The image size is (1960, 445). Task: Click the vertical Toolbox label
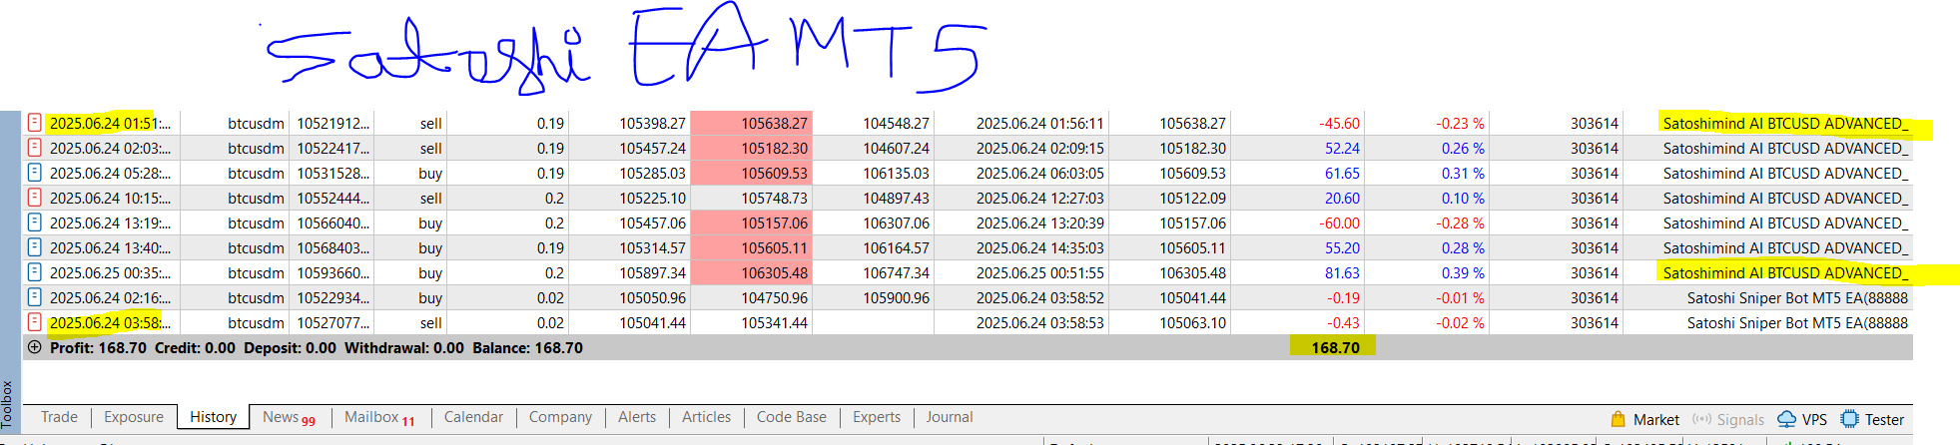point(8,404)
